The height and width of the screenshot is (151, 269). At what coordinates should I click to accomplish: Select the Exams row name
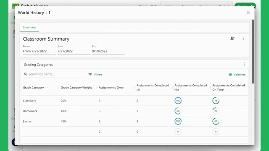pyautogui.click(x=27, y=121)
